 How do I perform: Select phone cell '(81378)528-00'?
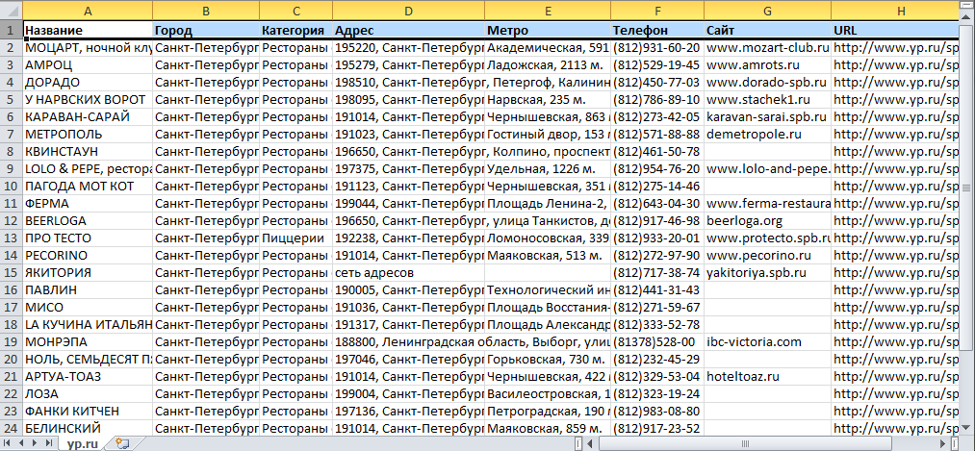[657, 342]
